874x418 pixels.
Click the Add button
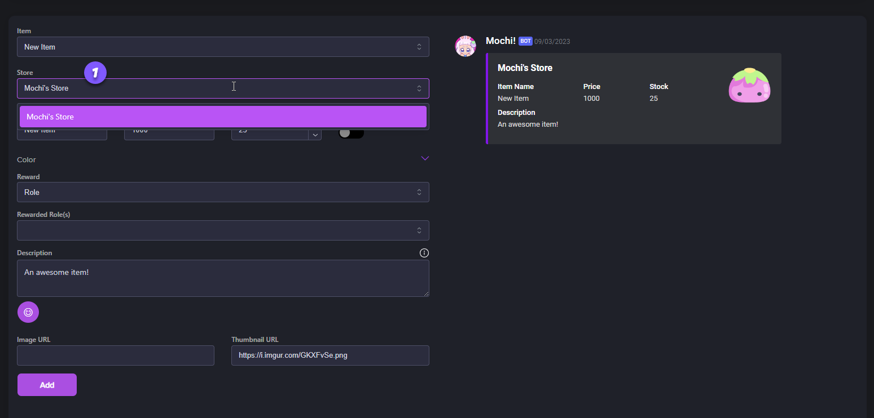point(47,385)
